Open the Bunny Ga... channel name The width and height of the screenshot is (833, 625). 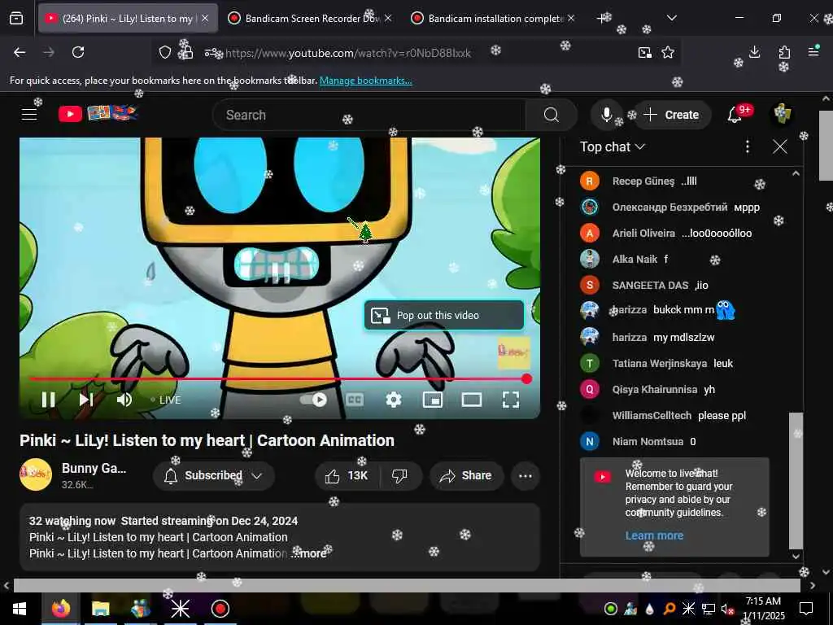(94, 468)
